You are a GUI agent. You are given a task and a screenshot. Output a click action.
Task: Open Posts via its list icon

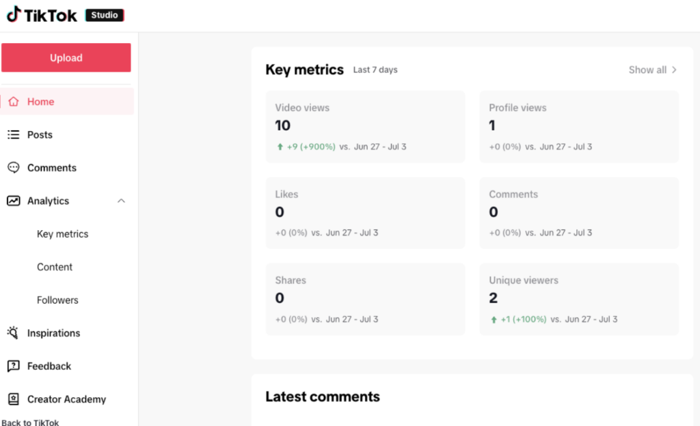pos(14,134)
